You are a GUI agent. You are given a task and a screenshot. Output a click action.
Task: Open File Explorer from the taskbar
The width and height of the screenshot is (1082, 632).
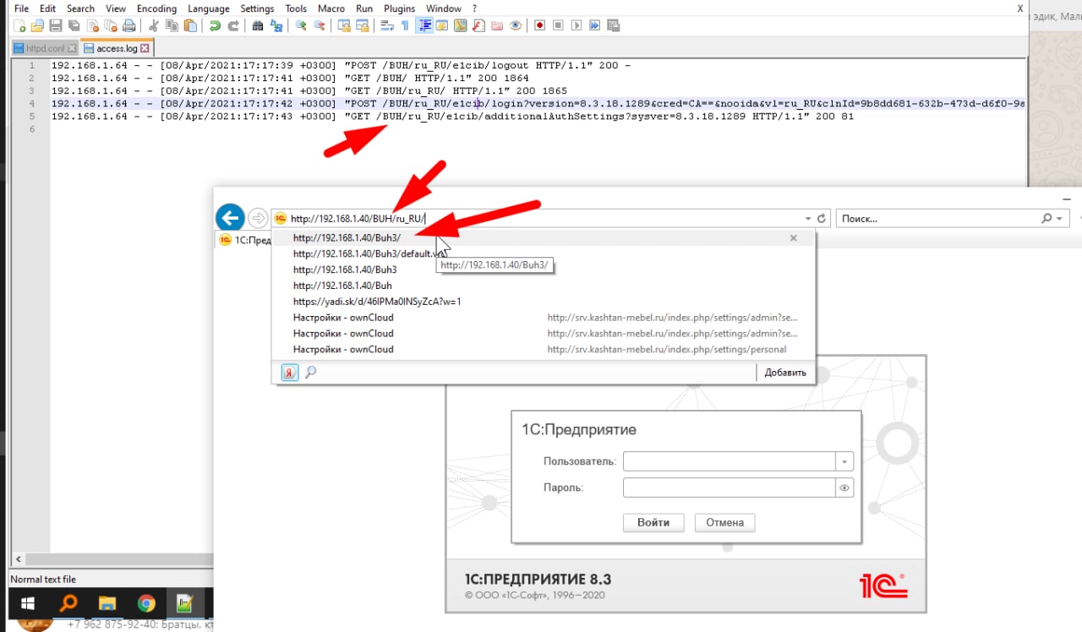[107, 603]
